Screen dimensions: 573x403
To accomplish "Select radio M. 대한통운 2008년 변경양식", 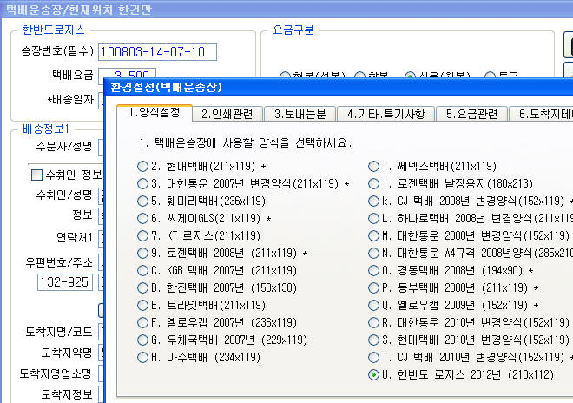I will 373,236.
